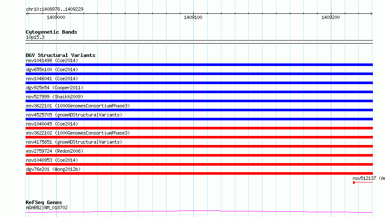Click the small red nsv512137 variant glyph
385x217 pixels.
point(363,182)
